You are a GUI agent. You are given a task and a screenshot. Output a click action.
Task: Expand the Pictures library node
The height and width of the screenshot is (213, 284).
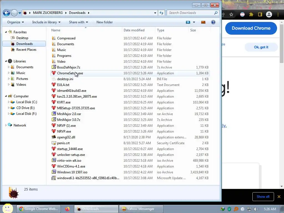tap(9, 78)
